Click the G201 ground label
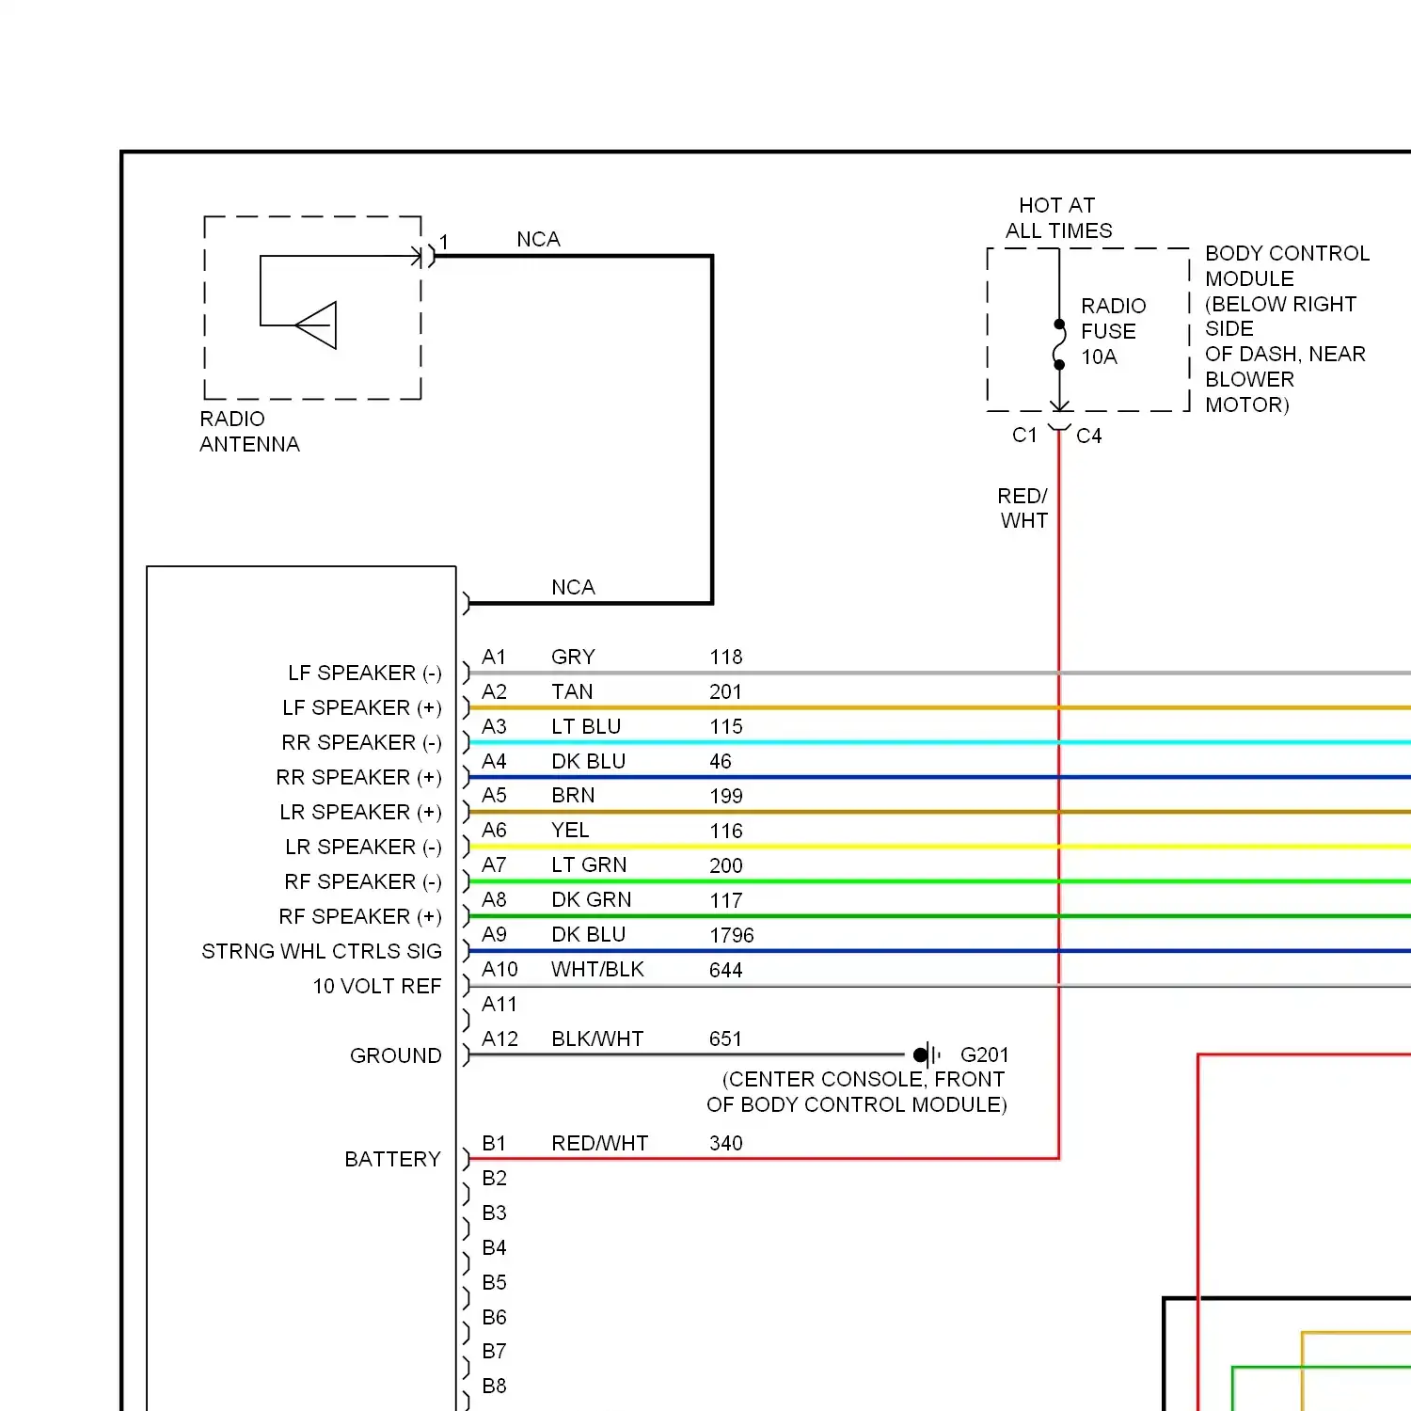Image resolution: width=1411 pixels, height=1411 pixels. point(985,1055)
